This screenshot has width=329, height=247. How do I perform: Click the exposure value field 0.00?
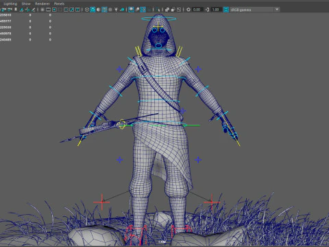[197, 10]
